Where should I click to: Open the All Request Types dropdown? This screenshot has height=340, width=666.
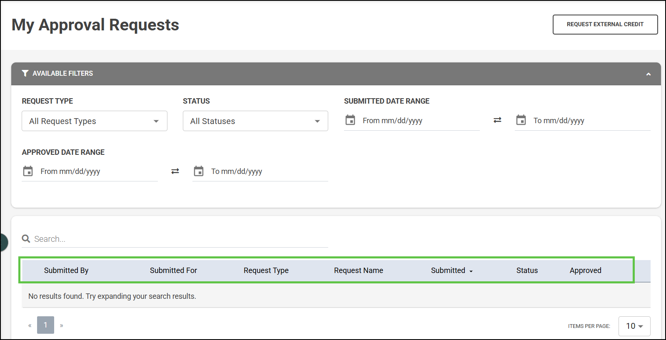coord(95,121)
